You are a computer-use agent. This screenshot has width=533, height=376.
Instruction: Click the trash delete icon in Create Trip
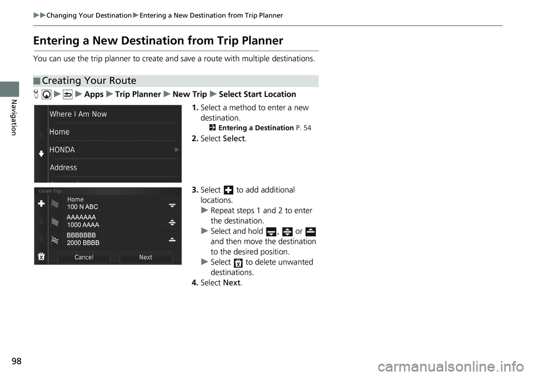coord(41,256)
